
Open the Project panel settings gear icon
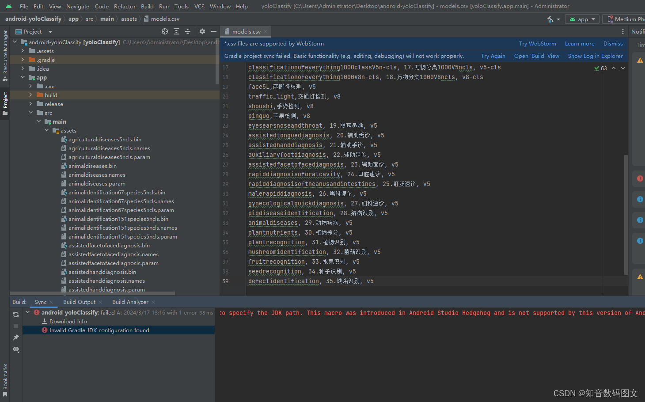tap(202, 31)
